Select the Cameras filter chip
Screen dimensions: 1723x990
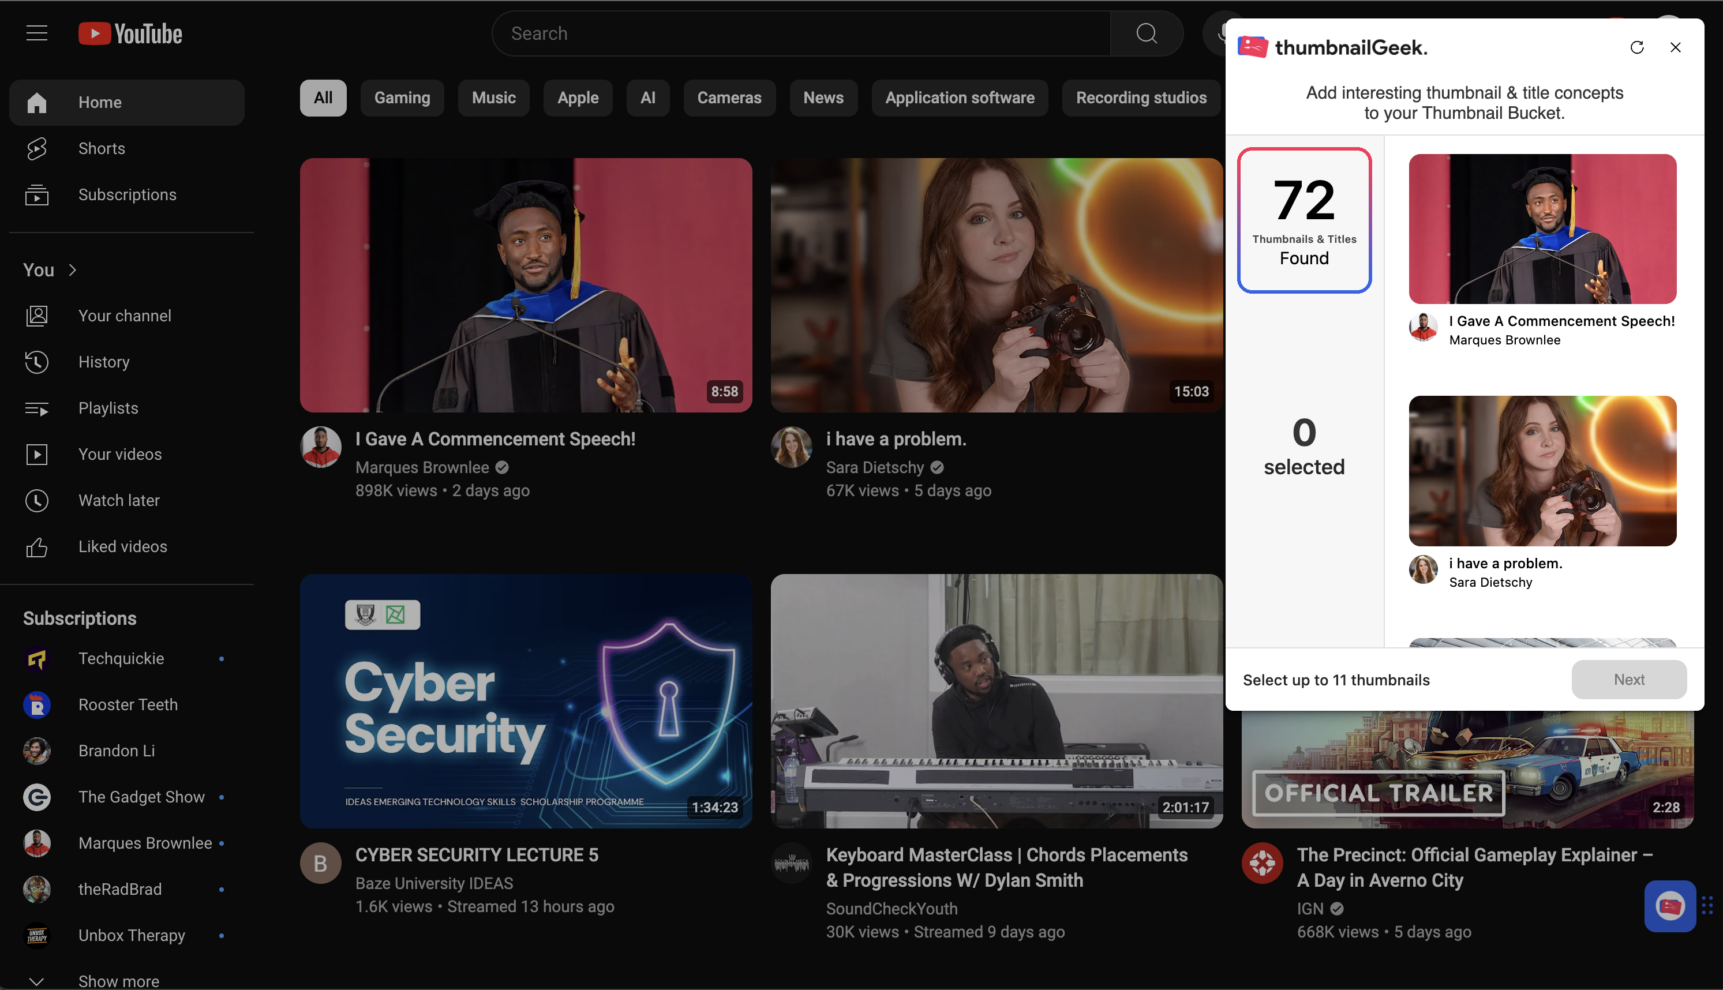(x=729, y=98)
